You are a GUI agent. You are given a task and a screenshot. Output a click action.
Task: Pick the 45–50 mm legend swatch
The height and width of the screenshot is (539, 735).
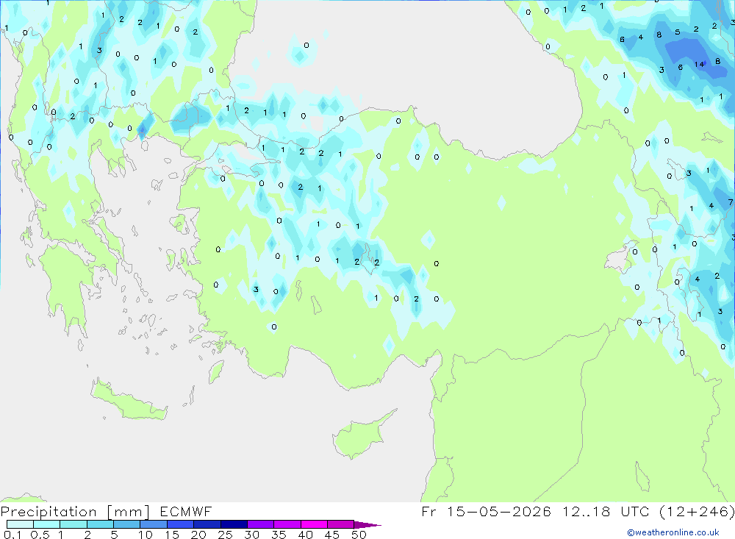(340, 524)
